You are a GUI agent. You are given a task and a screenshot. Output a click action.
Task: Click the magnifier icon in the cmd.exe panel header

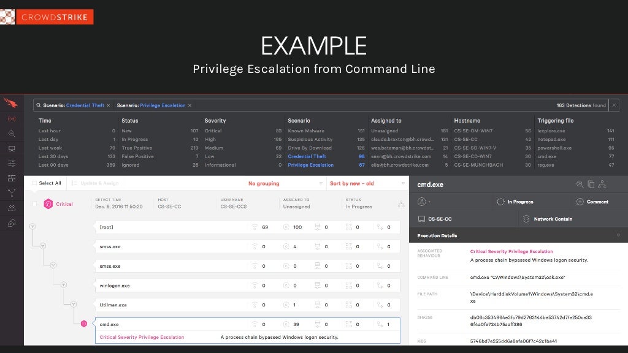click(x=580, y=184)
